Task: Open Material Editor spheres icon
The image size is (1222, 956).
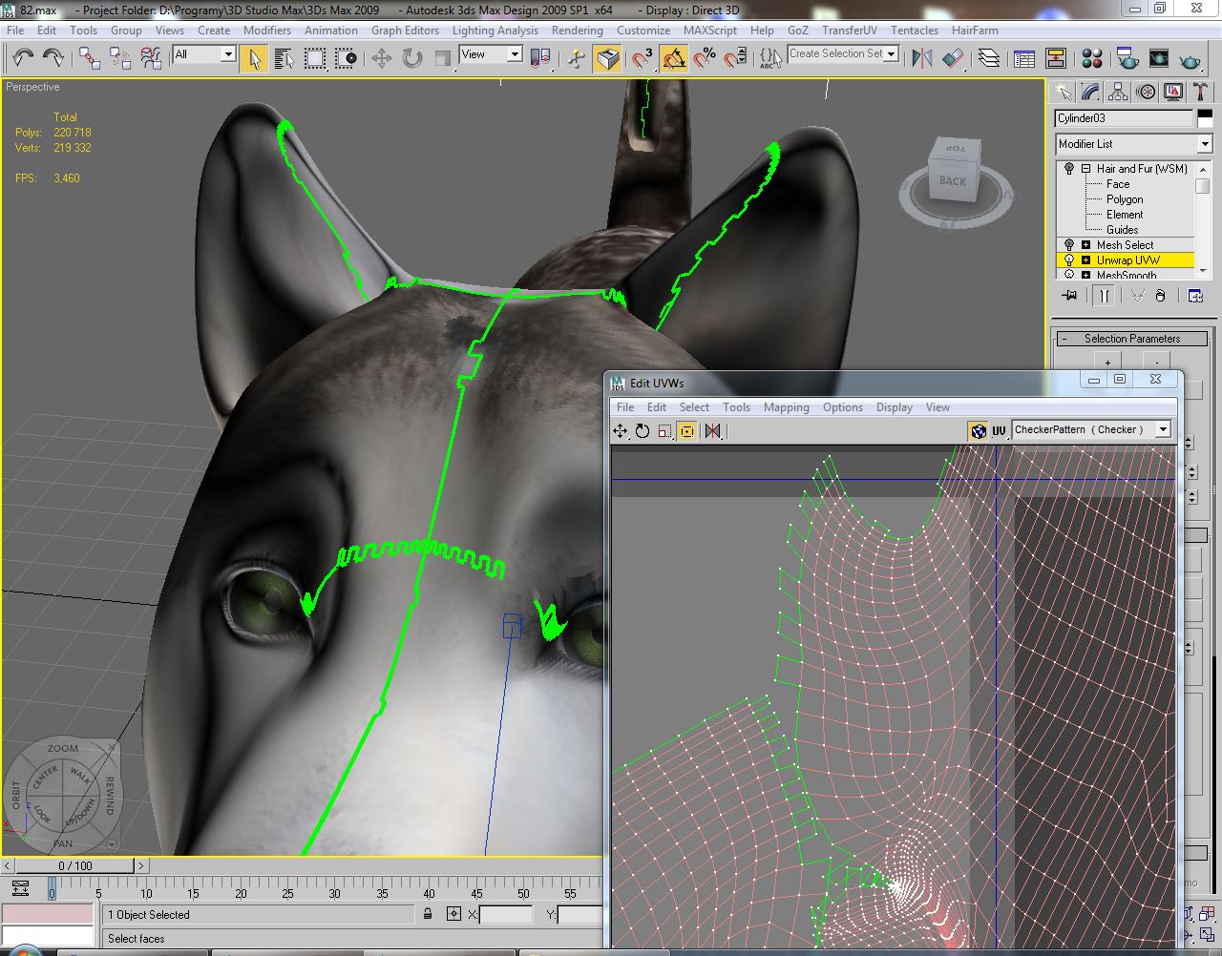Action: click(1092, 58)
